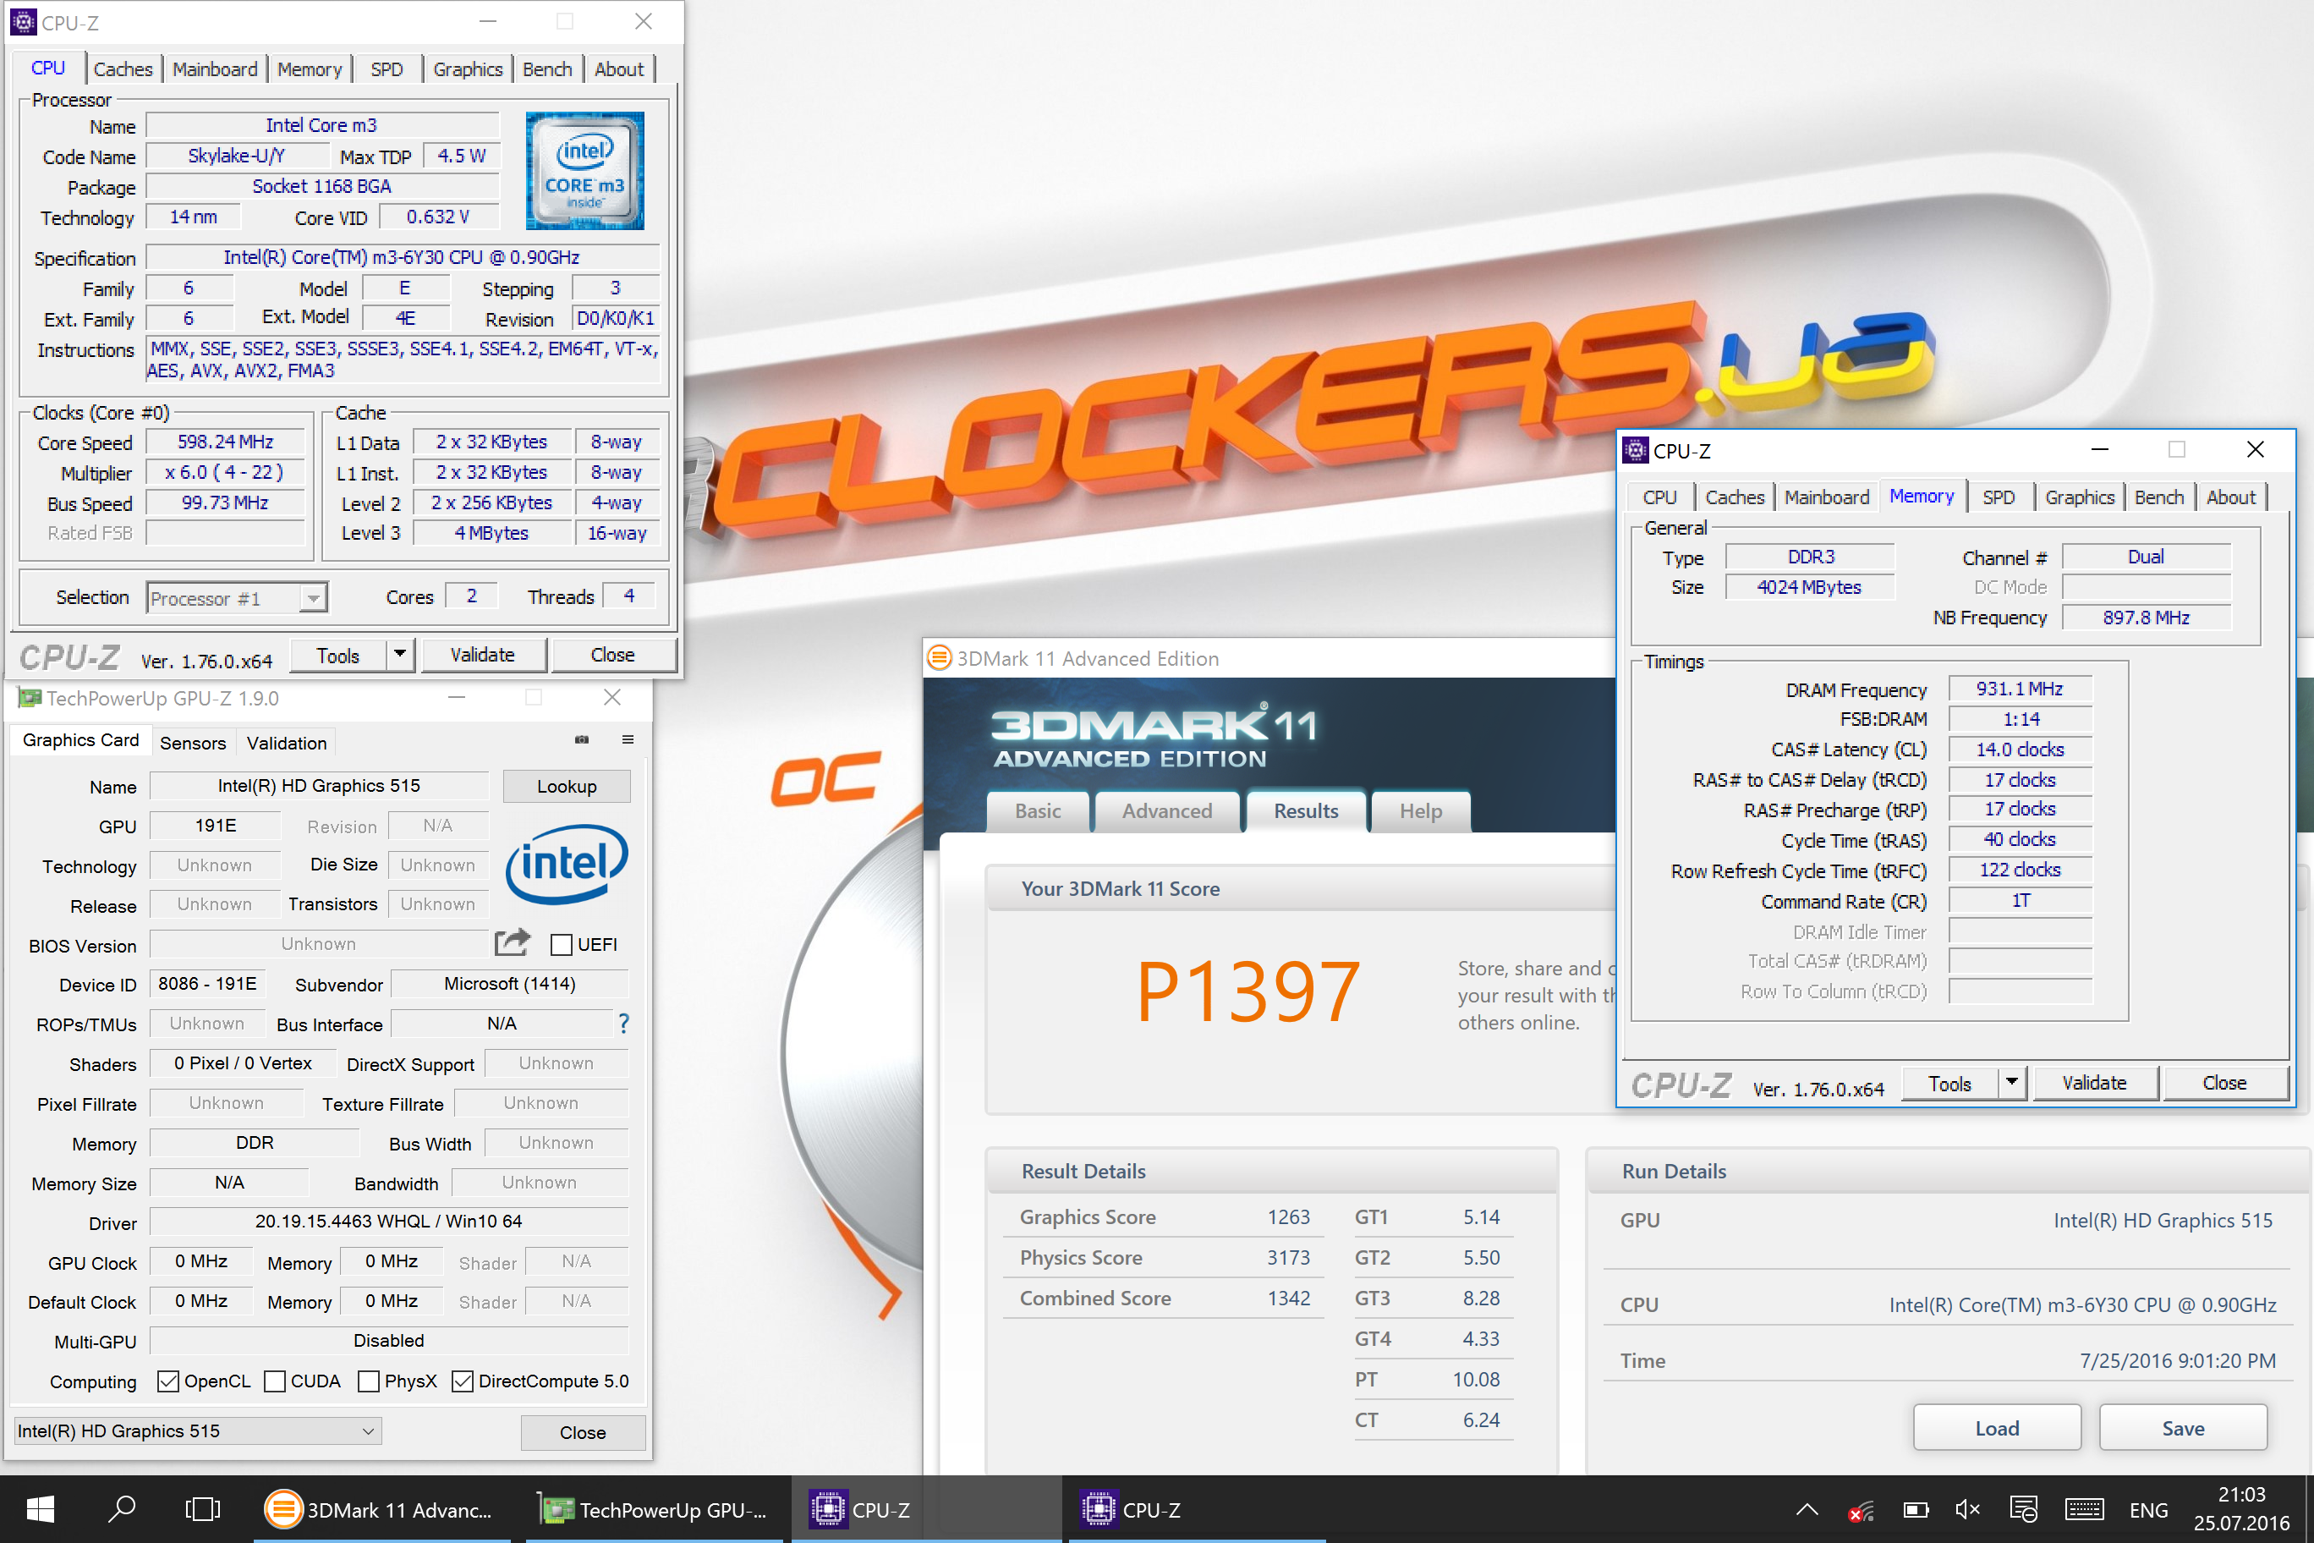Open Tools dropdown arrow in CPU-Z Memory window
The image size is (2314, 1543).
tap(2012, 1083)
